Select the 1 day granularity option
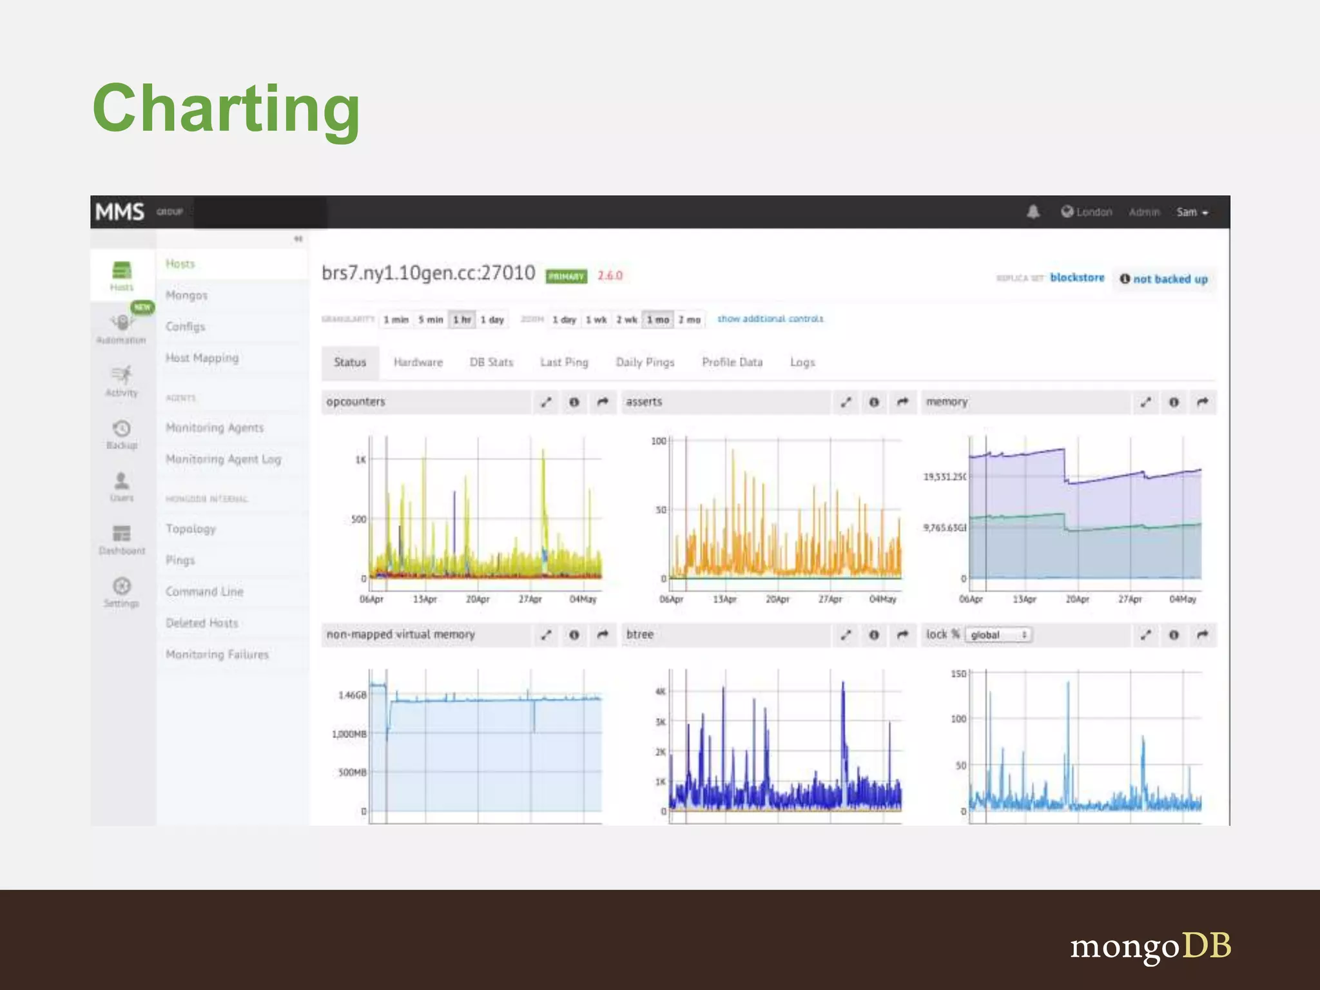The width and height of the screenshot is (1320, 990). 492,320
